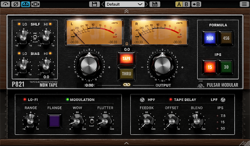Viewport: 250px width, 146px height.
Task: Switch to the B comparison state
Action: click(x=186, y=4)
